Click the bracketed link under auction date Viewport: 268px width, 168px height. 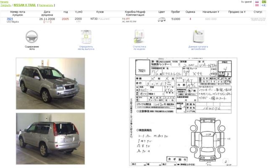click(x=47, y=22)
